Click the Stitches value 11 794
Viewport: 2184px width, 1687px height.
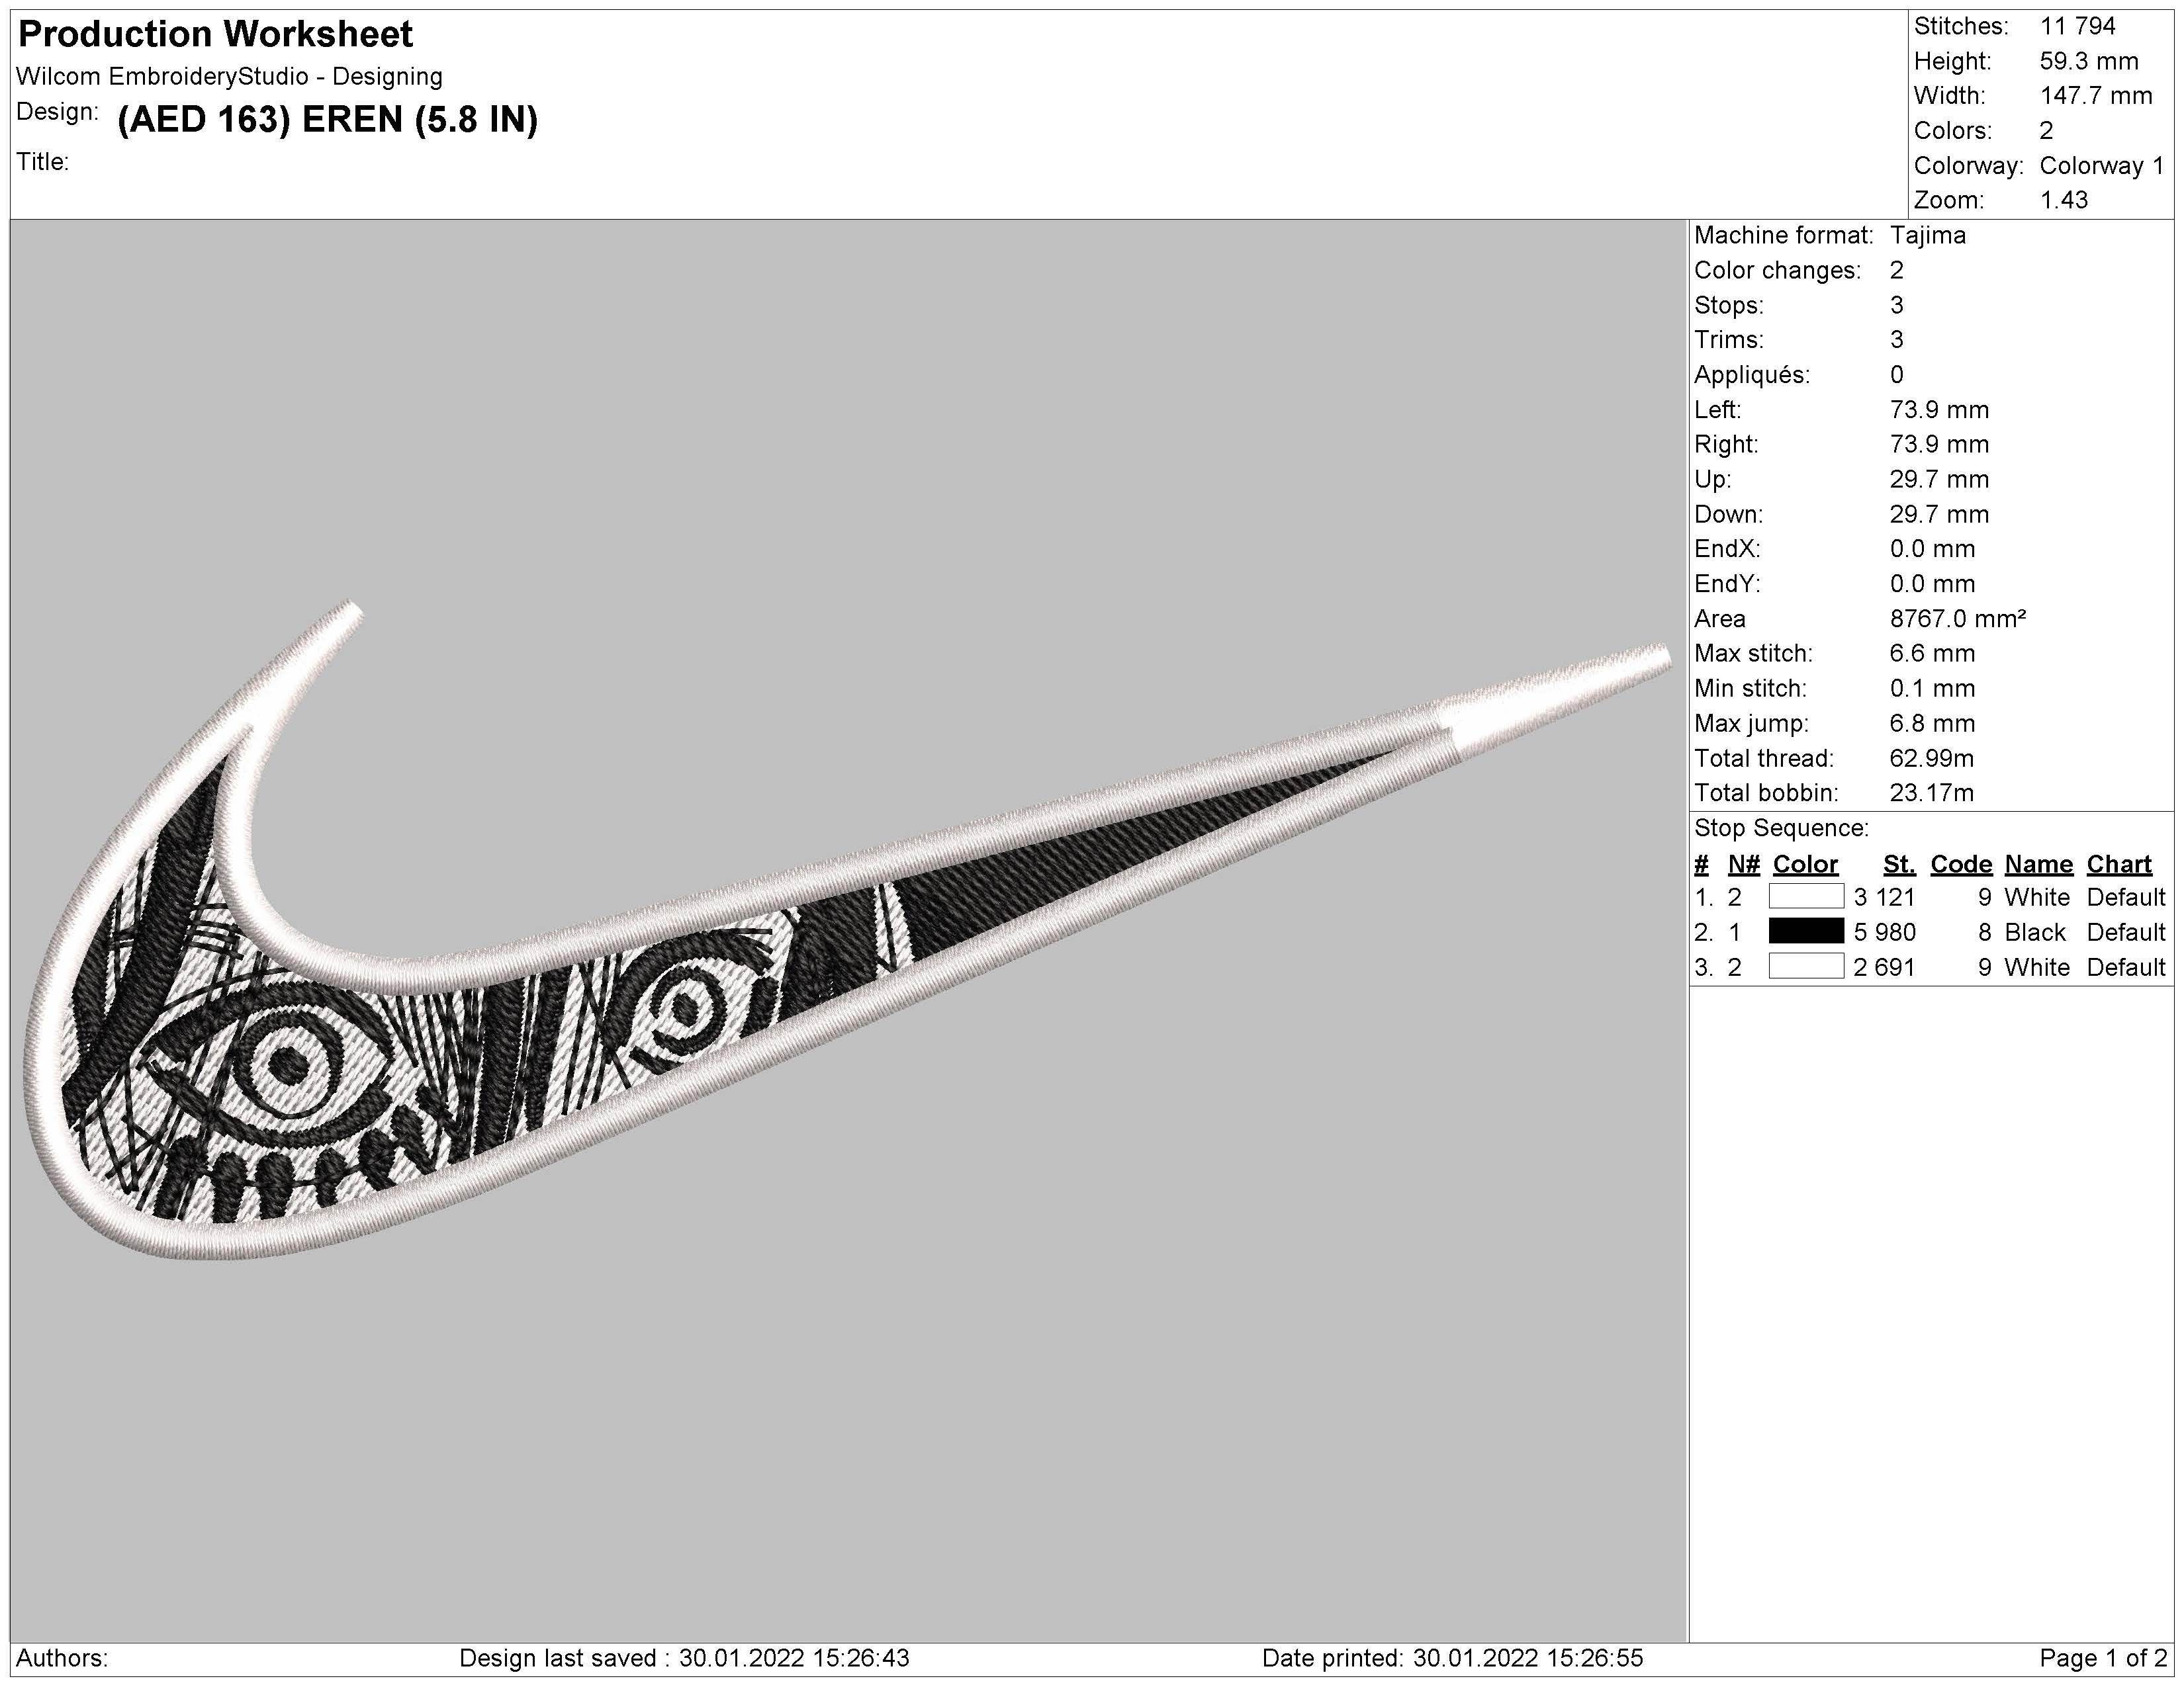pos(2077,26)
